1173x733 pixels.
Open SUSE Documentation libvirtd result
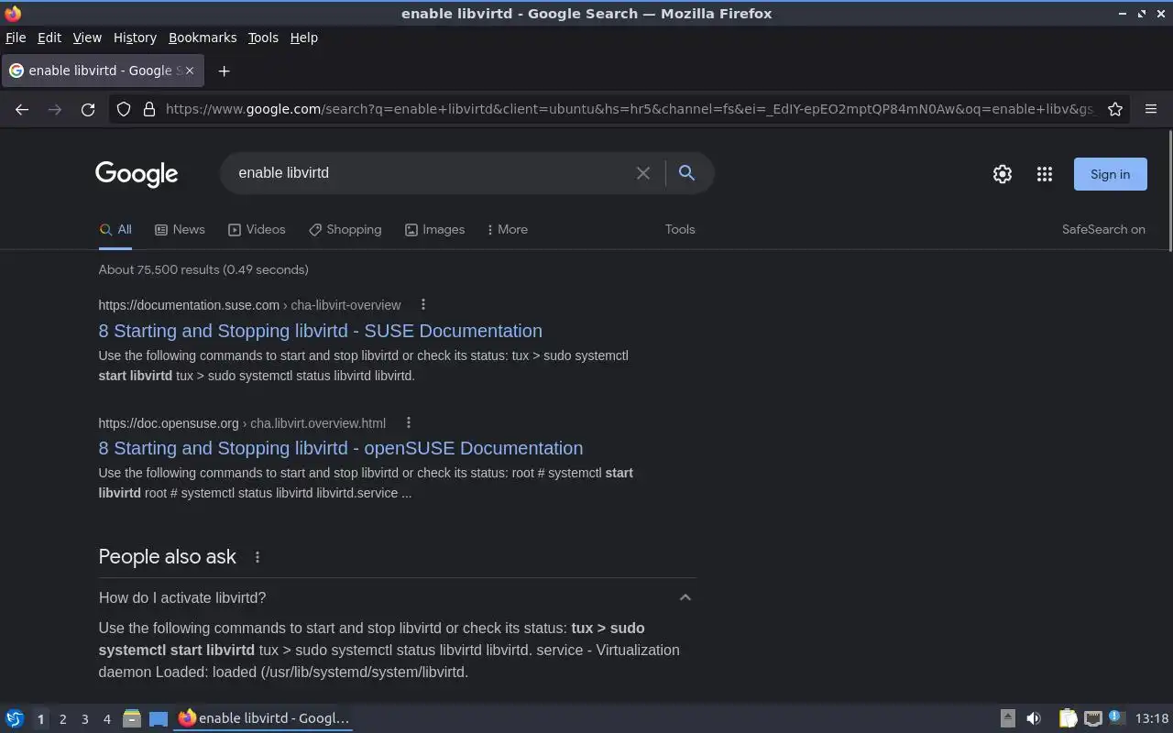[321, 331]
